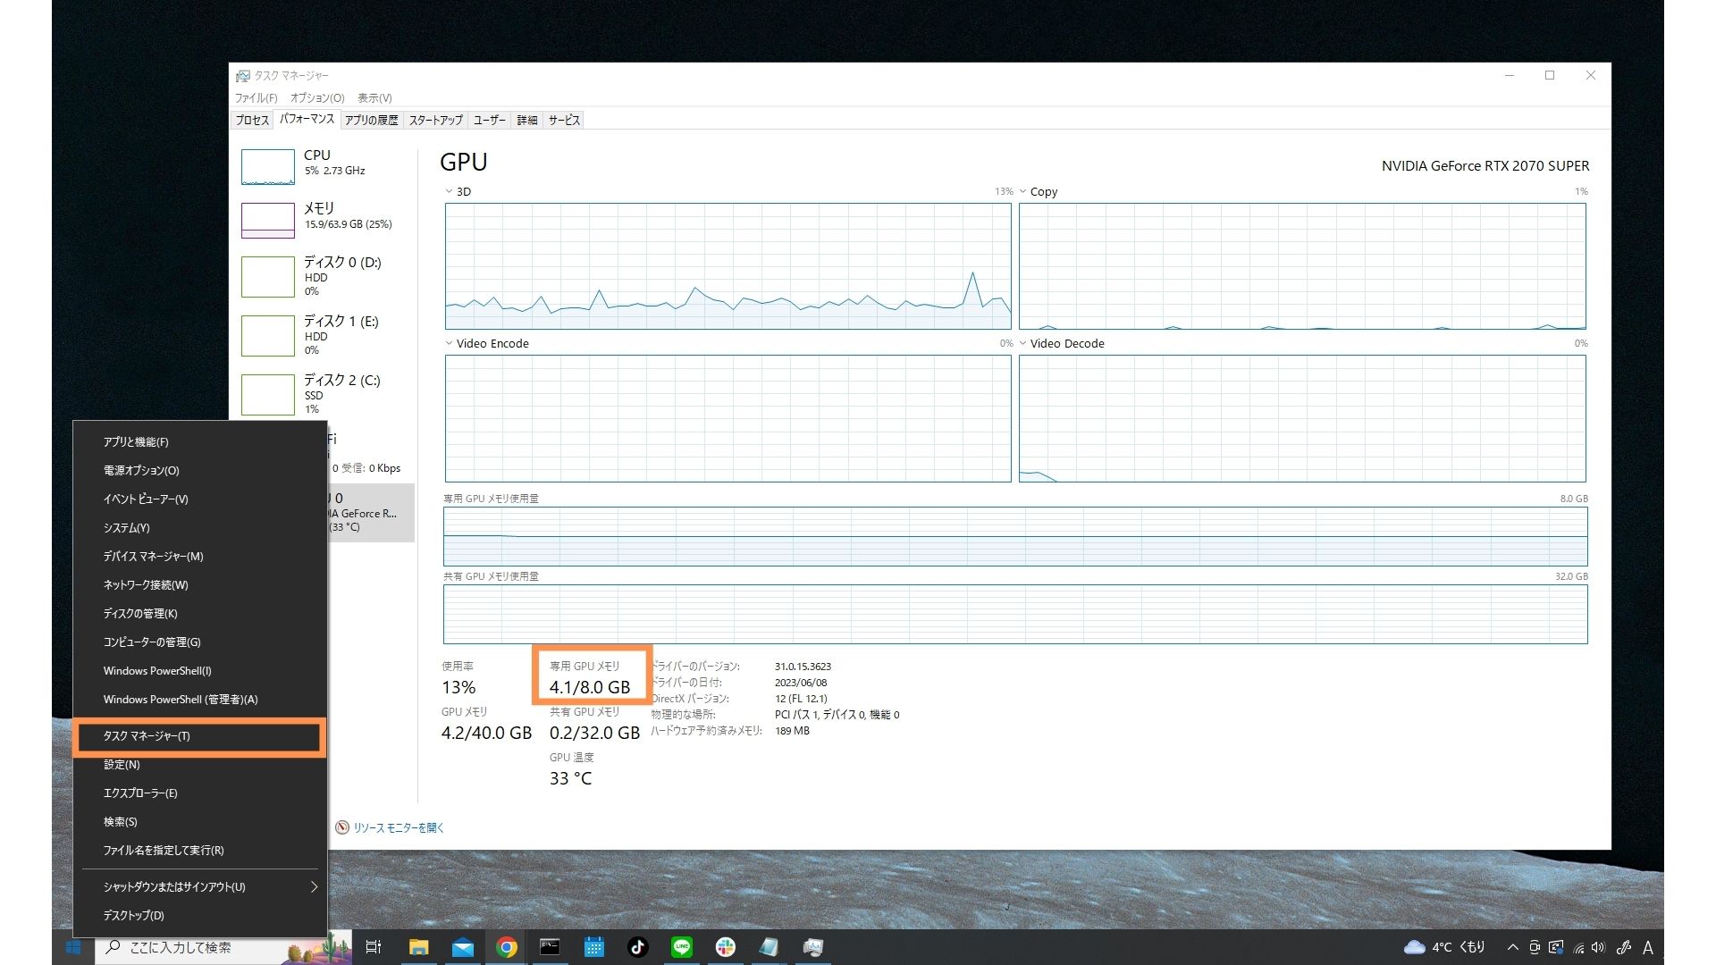Click the volume icon in system tray

(1599, 947)
